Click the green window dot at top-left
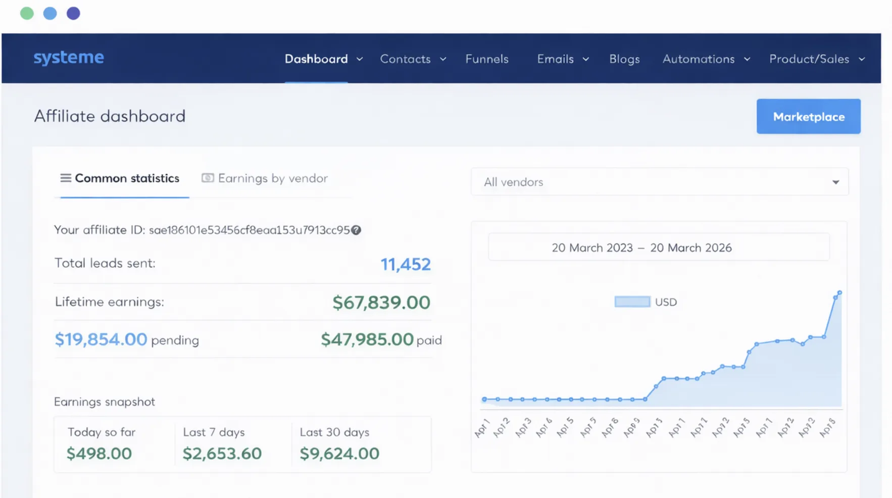 pyautogui.click(x=27, y=14)
